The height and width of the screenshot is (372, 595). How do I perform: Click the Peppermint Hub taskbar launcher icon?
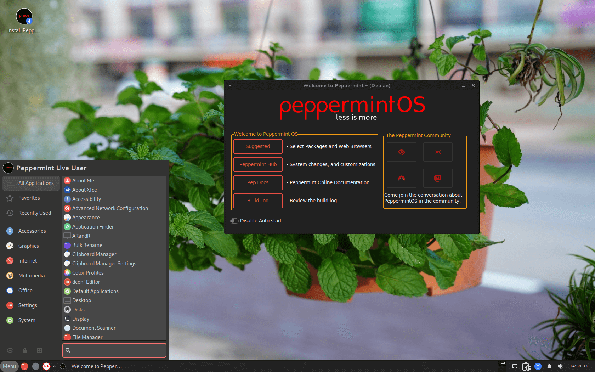[x=46, y=366]
